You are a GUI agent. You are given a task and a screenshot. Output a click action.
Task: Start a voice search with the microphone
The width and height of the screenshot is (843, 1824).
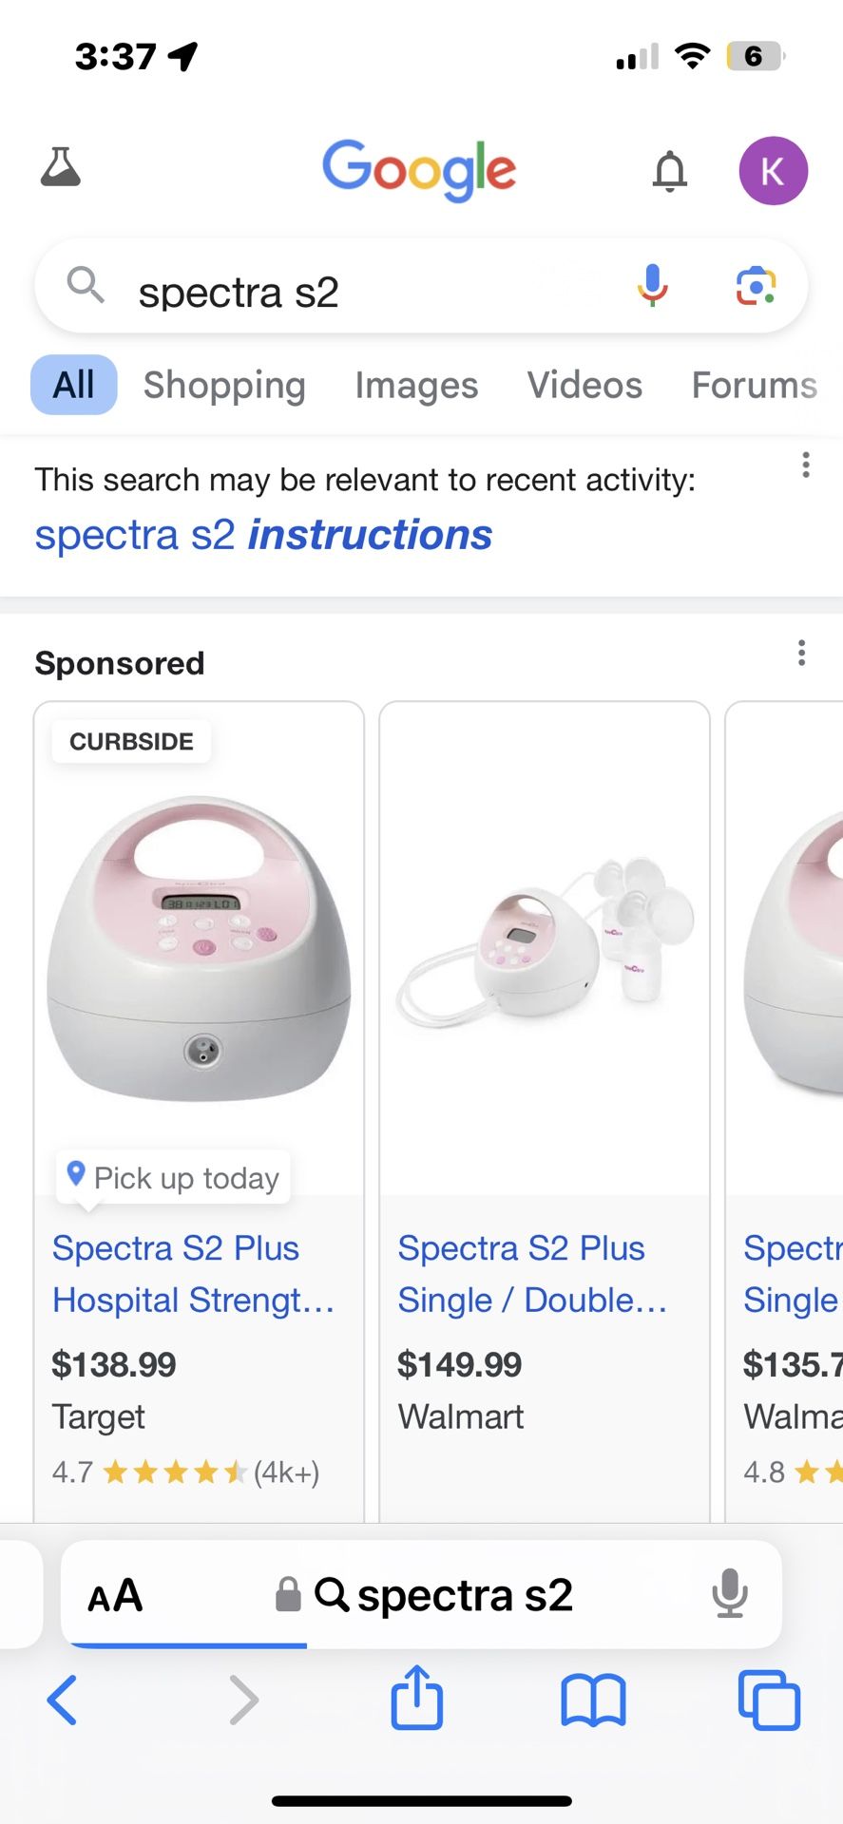[x=652, y=286]
